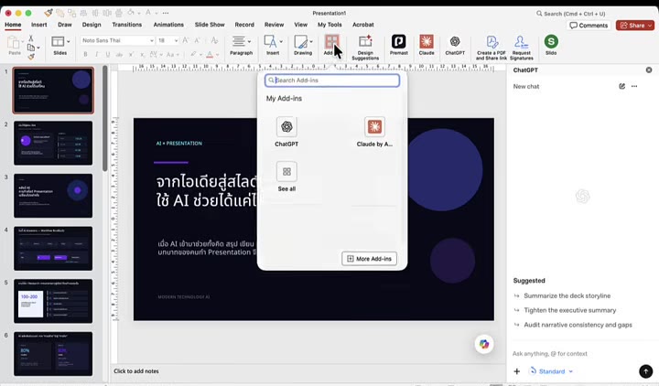The width and height of the screenshot is (659, 386).
Task: Open the Animations tab
Action: (168, 25)
